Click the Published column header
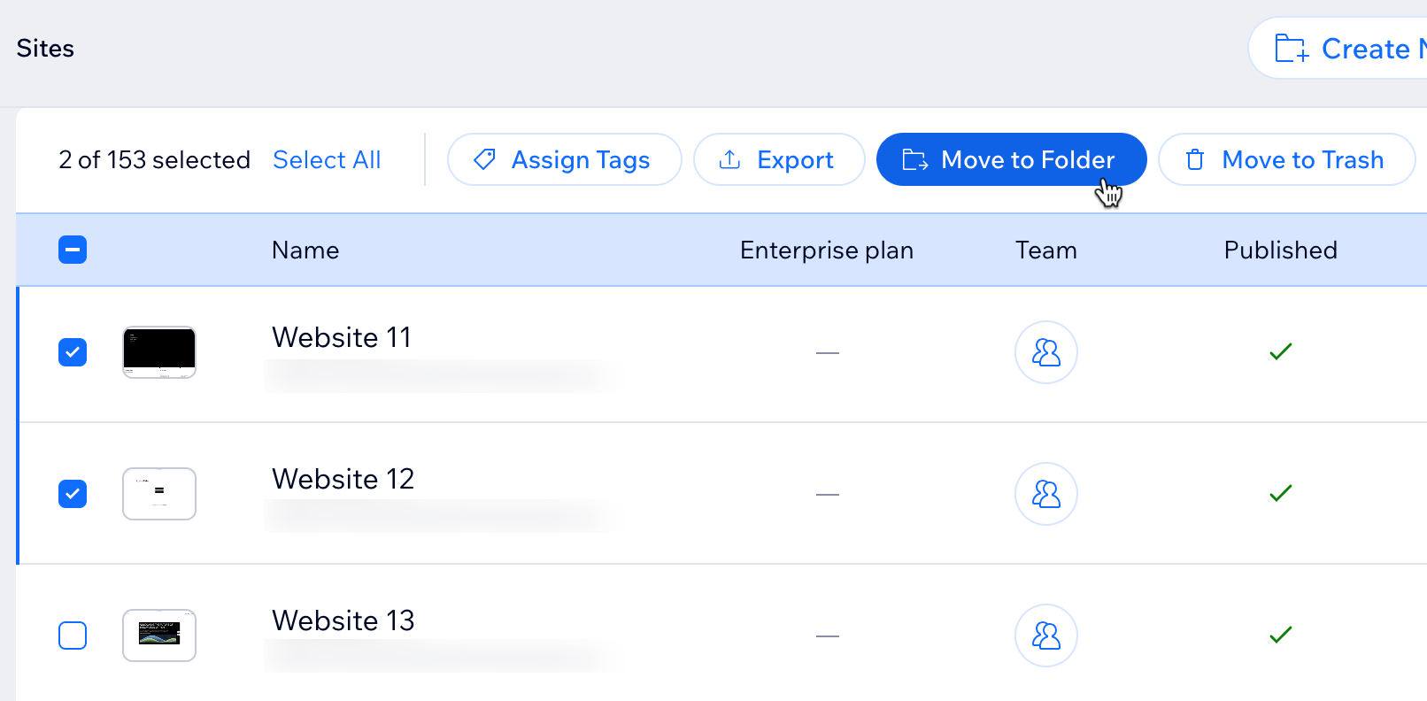This screenshot has height=701, width=1427. (x=1280, y=250)
